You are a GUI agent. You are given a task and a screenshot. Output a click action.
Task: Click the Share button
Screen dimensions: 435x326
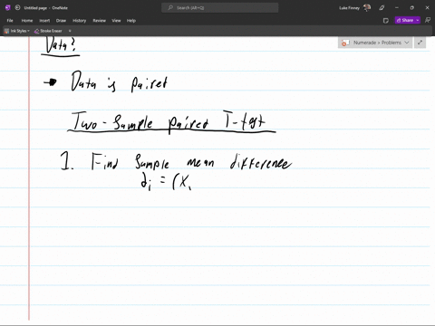405,20
